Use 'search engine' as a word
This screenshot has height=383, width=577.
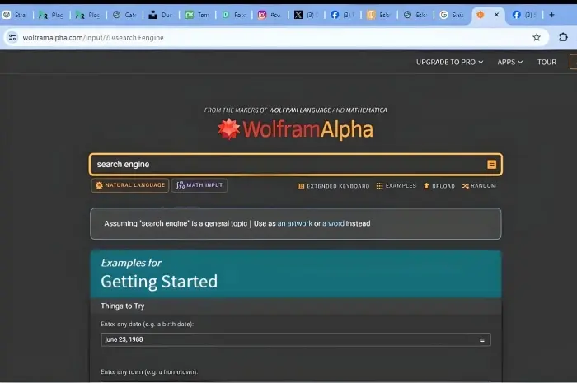[333, 223]
